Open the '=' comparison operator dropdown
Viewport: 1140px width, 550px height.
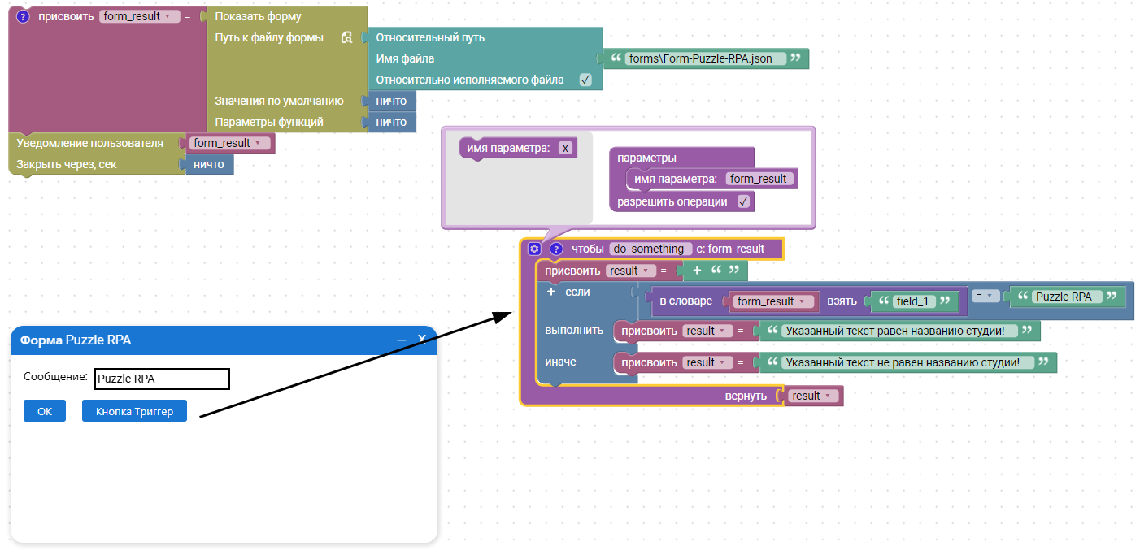pyautogui.click(x=986, y=297)
